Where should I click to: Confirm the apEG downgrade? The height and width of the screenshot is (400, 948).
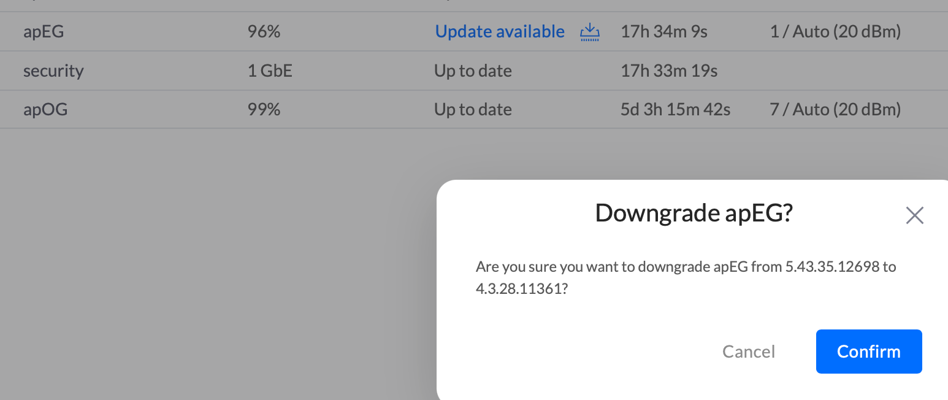(868, 352)
